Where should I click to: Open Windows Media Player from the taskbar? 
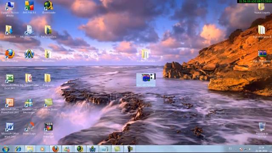[42, 149]
